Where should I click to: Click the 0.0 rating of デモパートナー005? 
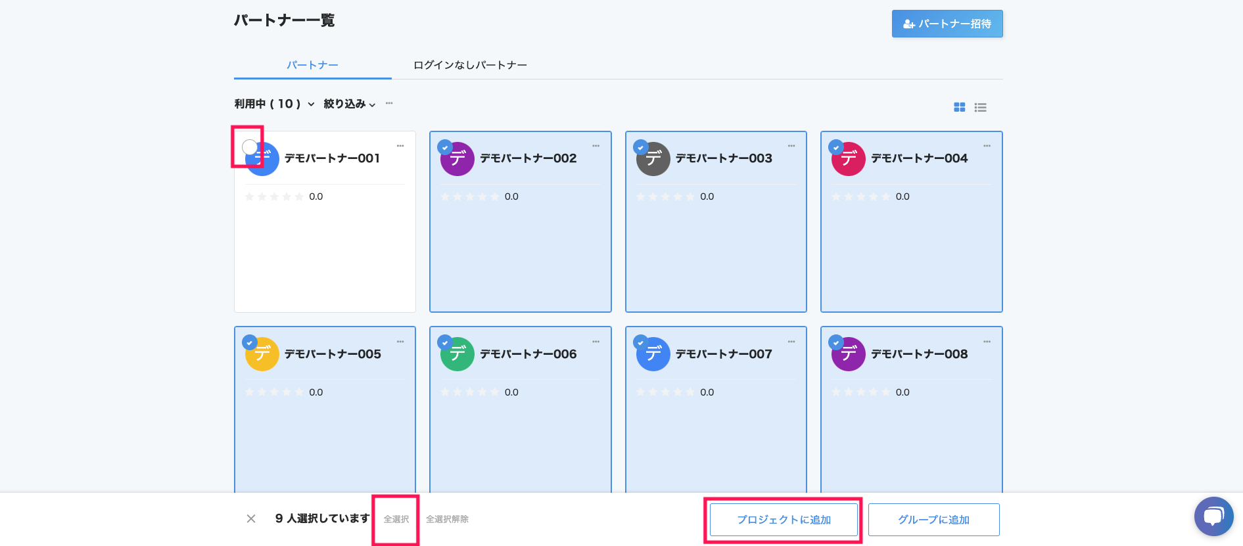tap(316, 392)
